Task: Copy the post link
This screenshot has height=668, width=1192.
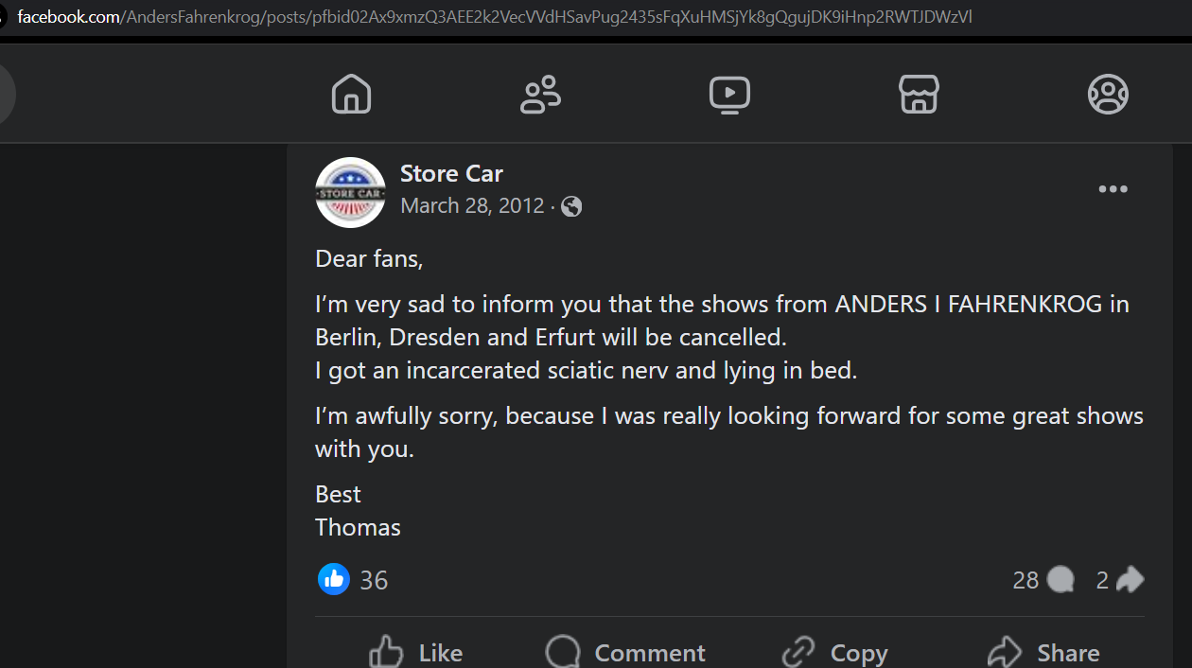Action: tap(835, 652)
